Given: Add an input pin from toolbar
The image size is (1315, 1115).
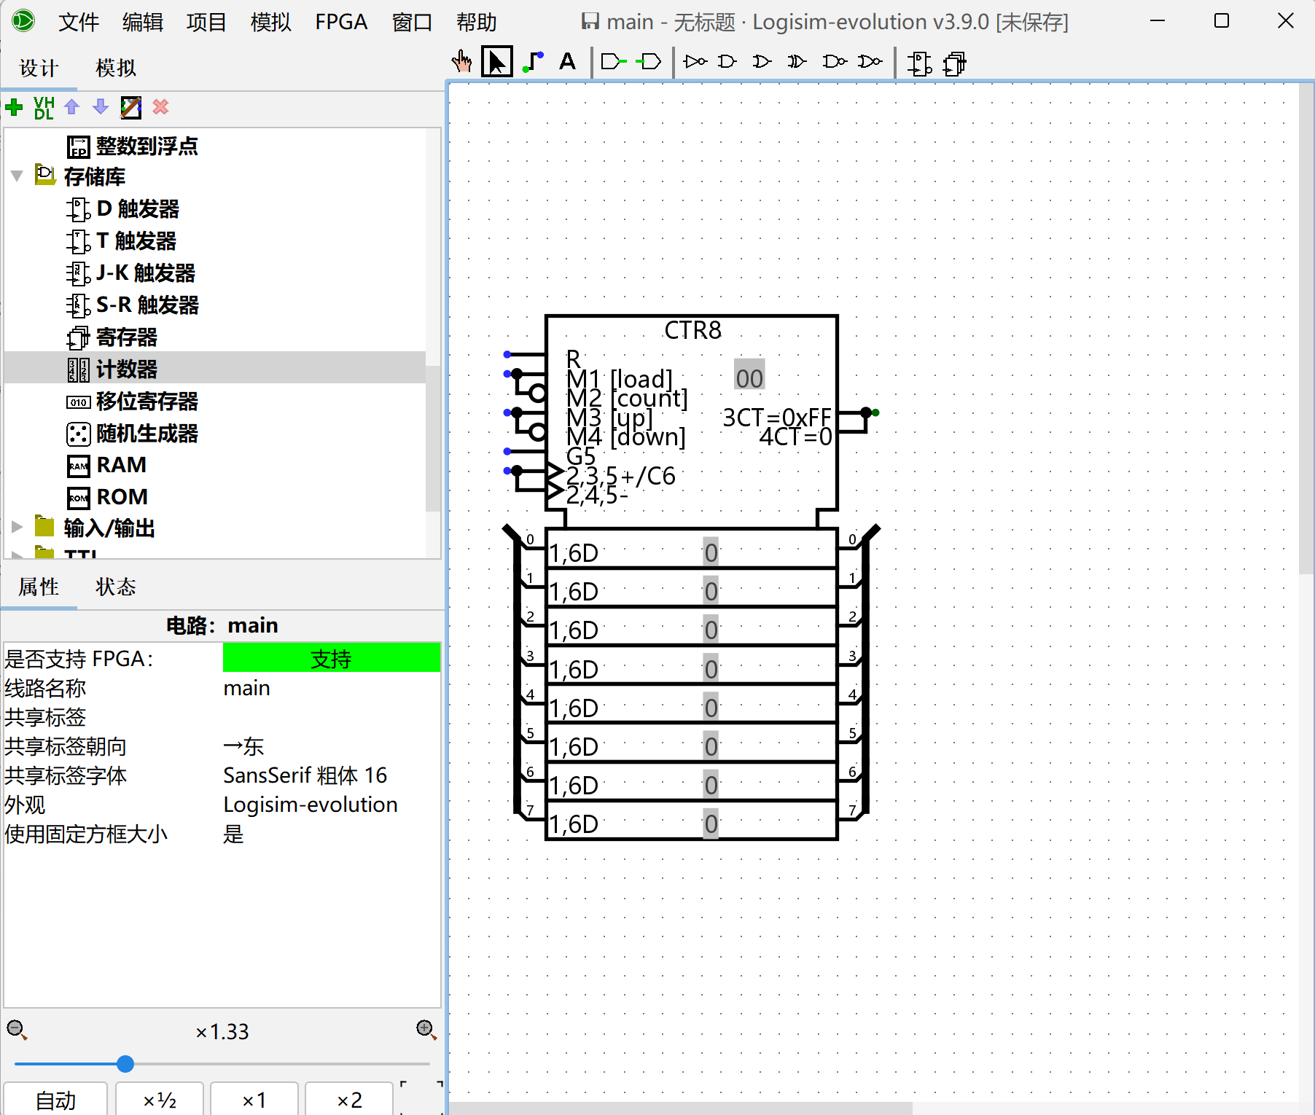Looking at the screenshot, I should point(613,62).
